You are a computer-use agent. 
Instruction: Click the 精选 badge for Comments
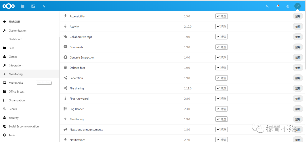[222, 47]
